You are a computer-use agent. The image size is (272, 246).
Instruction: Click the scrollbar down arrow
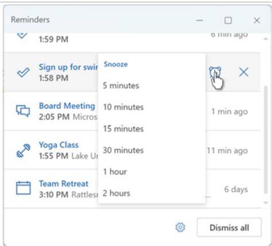[266, 202]
